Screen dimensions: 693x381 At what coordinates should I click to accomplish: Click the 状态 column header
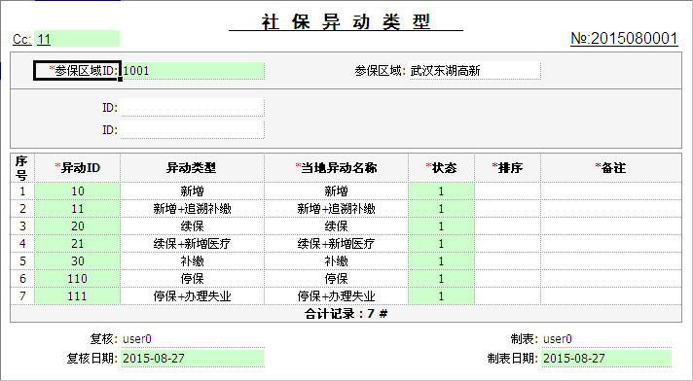441,168
